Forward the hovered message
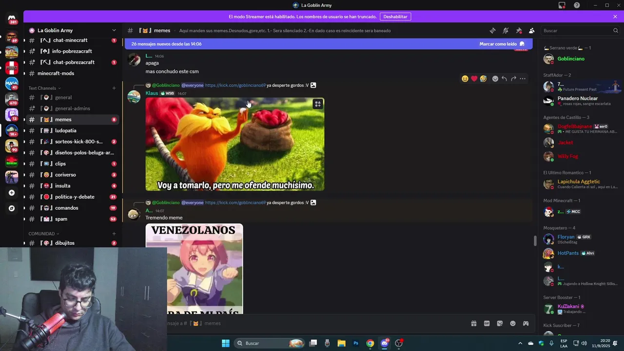The height and width of the screenshot is (351, 624). [513, 78]
